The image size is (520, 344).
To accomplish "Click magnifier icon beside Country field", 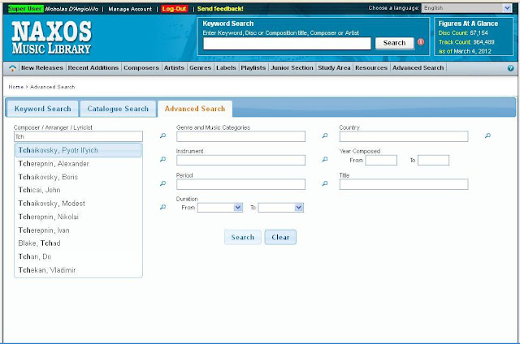I will [487, 135].
